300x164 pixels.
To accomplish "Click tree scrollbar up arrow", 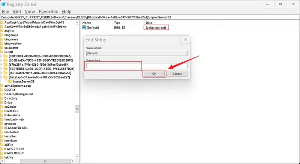I will tap(77, 23).
